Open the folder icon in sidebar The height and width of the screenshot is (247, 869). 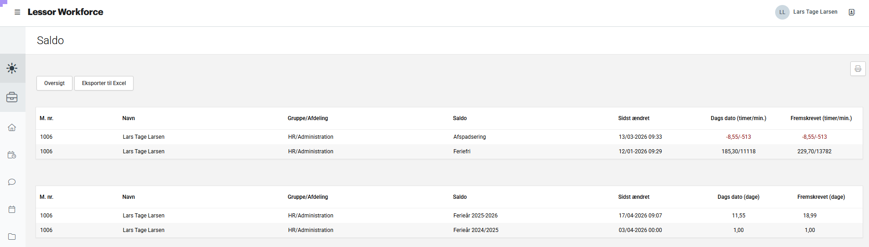(x=12, y=237)
